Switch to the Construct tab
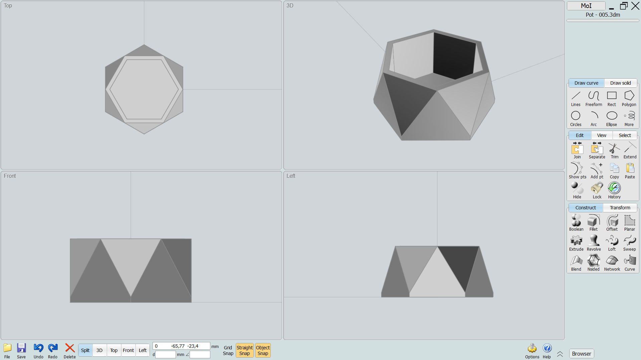The width and height of the screenshot is (641, 360). 586,208
